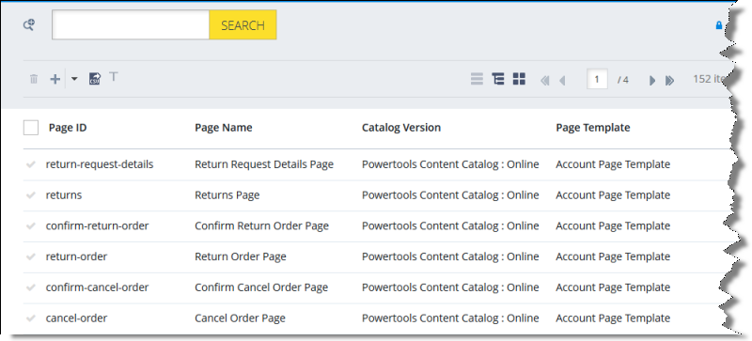Select the confirm-cancel-order page ID
The width and height of the screenshot is (752, 341).
[97, 287]
